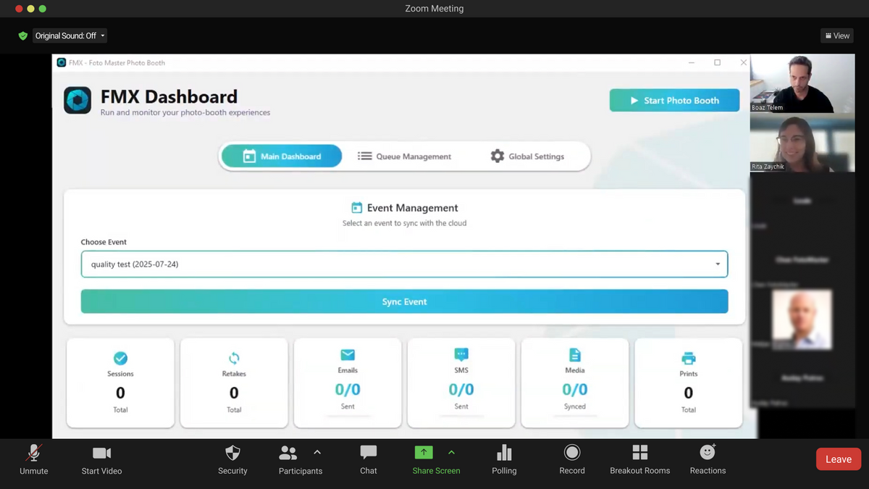The height and width of the screenshot is (489, 869).
Task: Start Photo Booth
Action: click(x=674, y=101)
